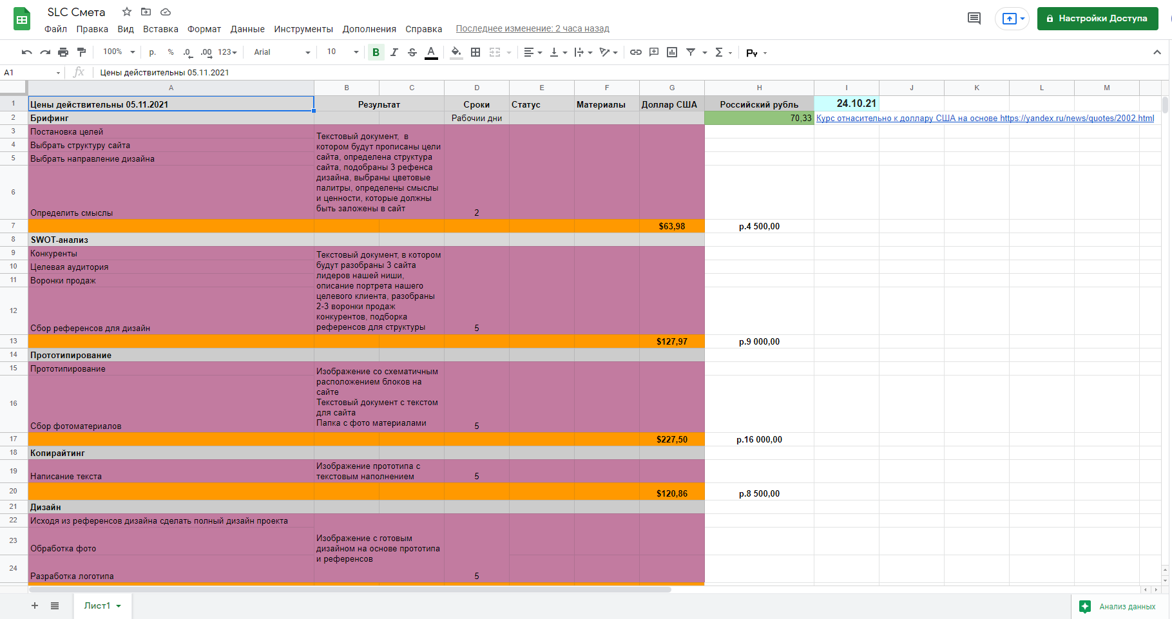The height and width of the screenshot is (619, 1172).
Task: Decrease decimal places button
Action: [x=187, y=52]
